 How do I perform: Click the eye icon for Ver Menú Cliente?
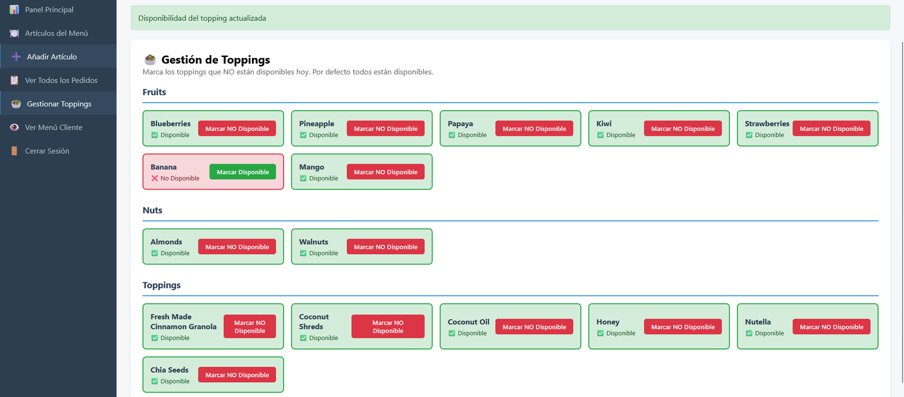(x=14, y=127)
